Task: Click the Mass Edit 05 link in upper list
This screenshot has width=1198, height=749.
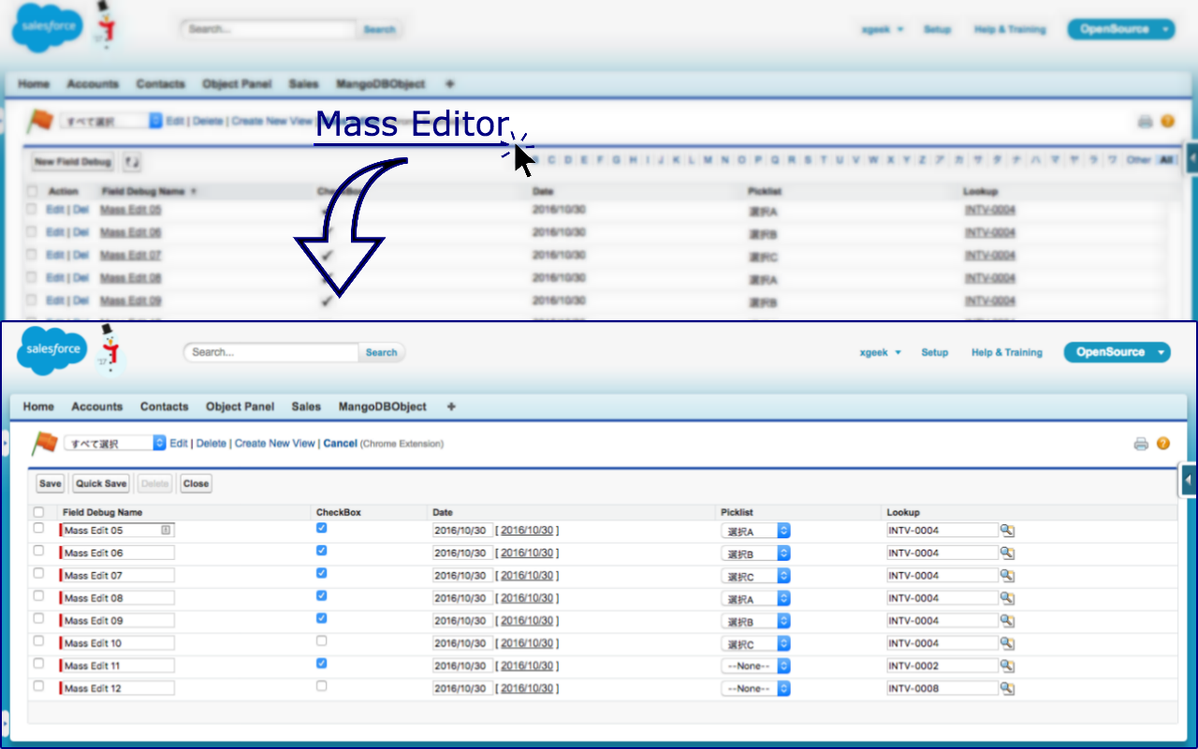Action: tap(130, 210)
